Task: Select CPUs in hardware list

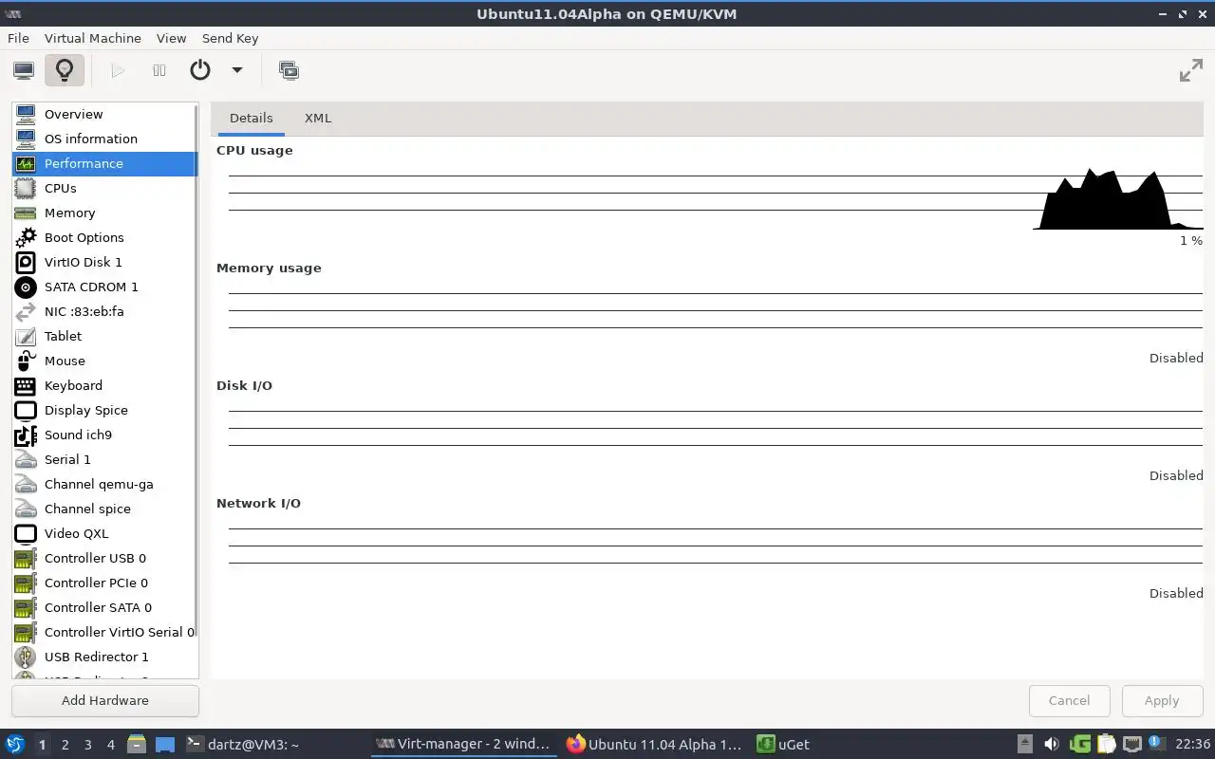Action: [103, 188]
